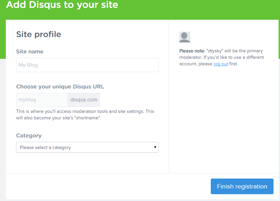Screen dimensions: 280x201
Task: Click the myblog Disqus URL field
Action: [42, 100]
